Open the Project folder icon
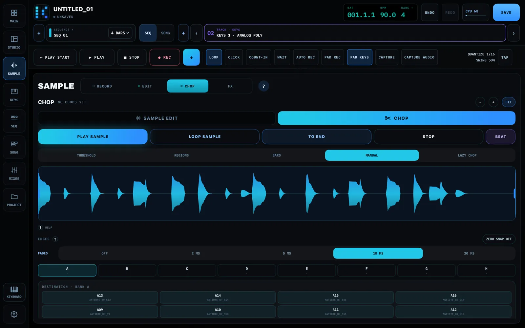Viewport: 525px width, 328px height. (x=14, y=200)
